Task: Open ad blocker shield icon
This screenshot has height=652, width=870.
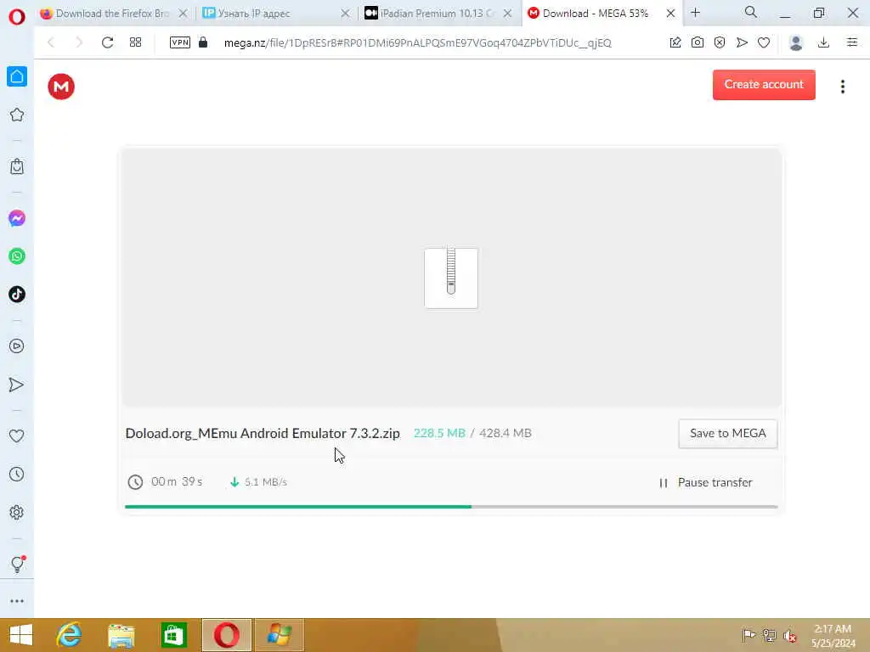Action: pos(720,42)
